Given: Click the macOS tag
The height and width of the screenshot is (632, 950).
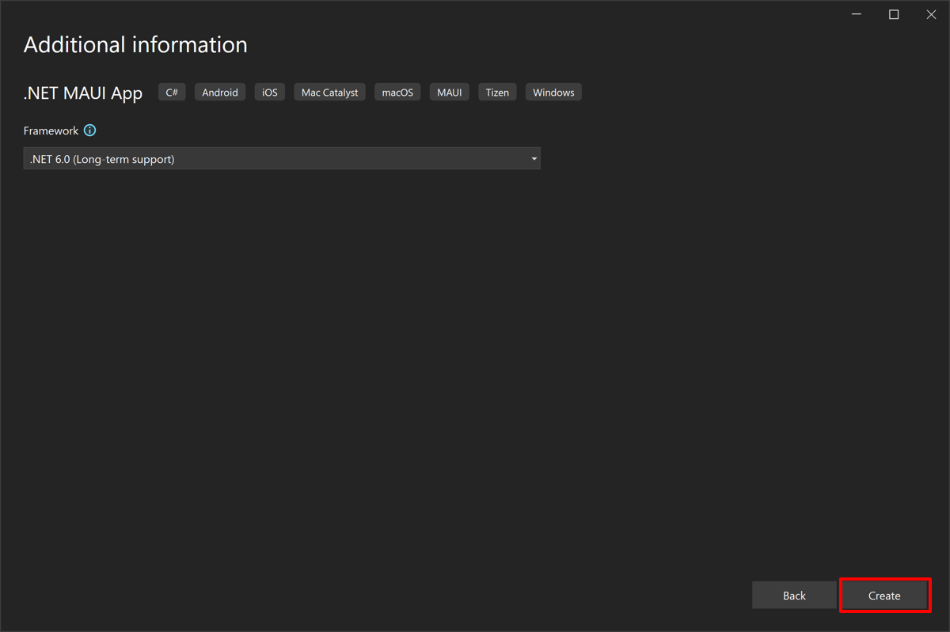Looking at the screenshot, I should click(x=397, y=93).
